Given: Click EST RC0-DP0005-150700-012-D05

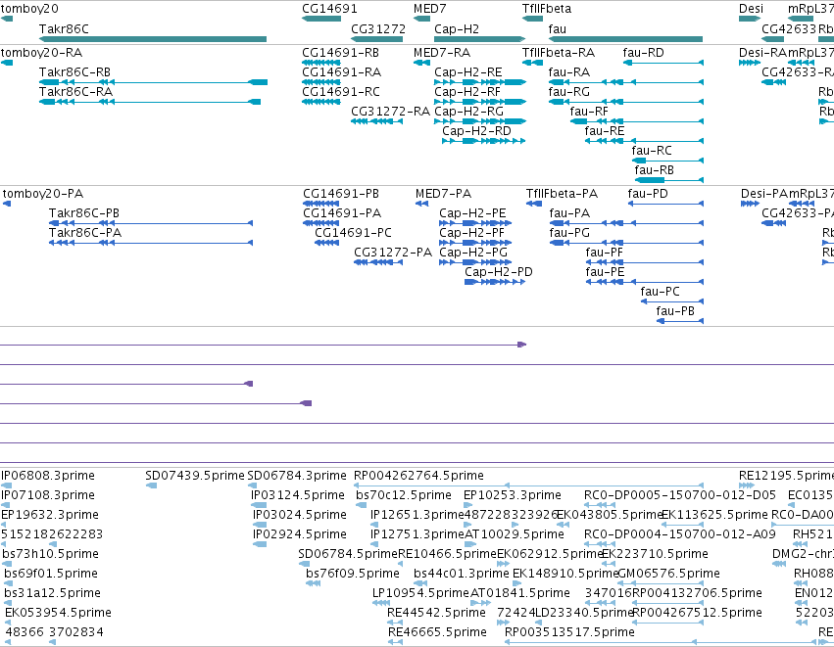Looking at the screenshot, I should 600,505.
